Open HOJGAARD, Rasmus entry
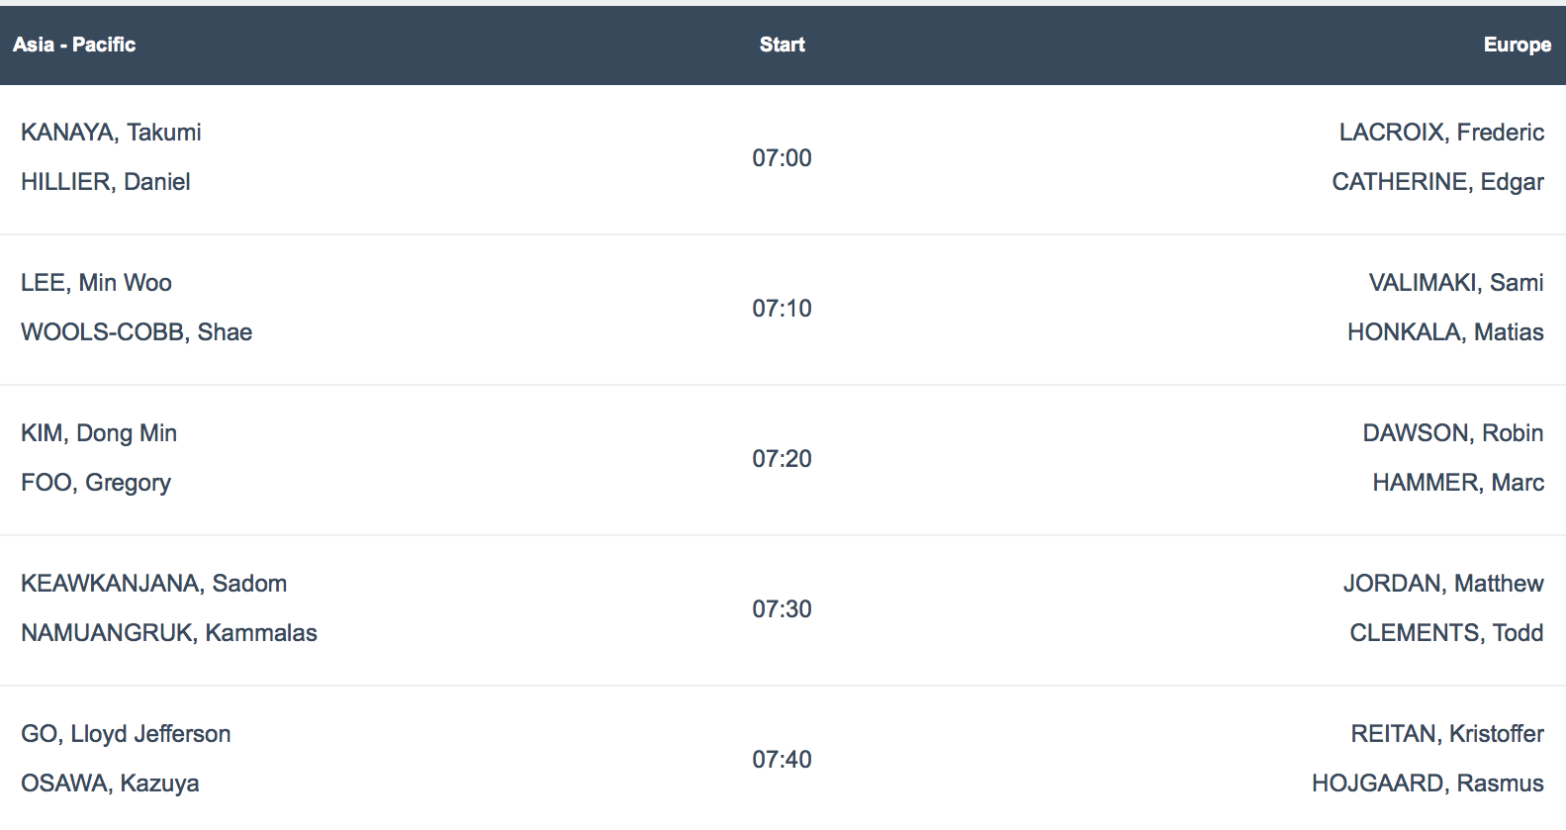This screenshot has width=1566, height=830. tap(1428, 784)
